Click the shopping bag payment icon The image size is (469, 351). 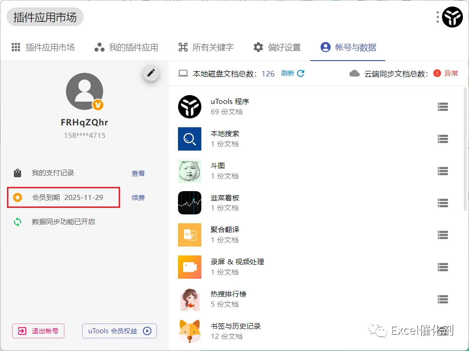(x=18, y=173)
